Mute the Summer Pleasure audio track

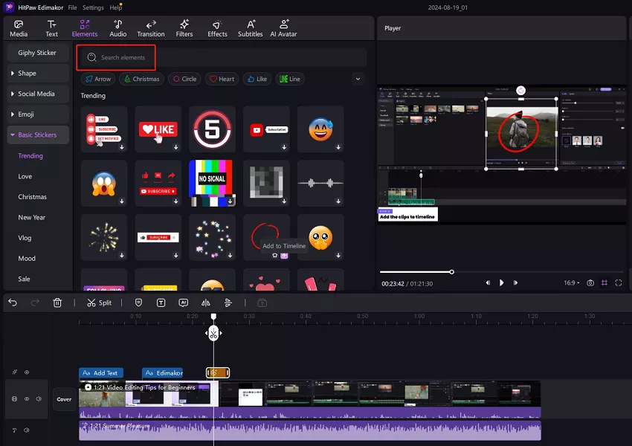[27, 430]
